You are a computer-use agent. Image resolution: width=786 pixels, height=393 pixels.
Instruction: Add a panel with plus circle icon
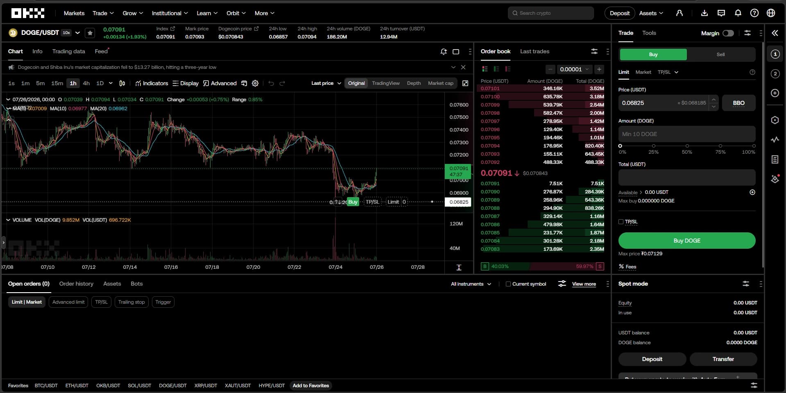click(x=775, y=93)
